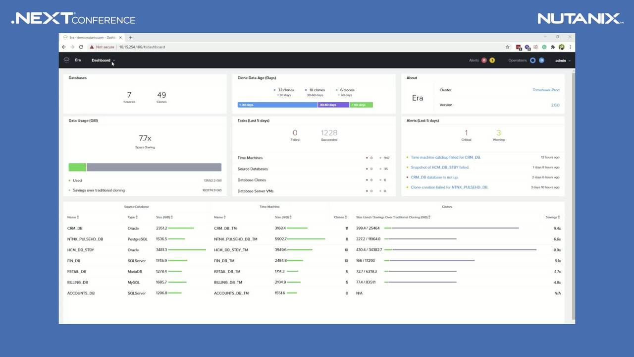
Task: Sort Source Database by Size (GiB)
Action: pos(164,217)
